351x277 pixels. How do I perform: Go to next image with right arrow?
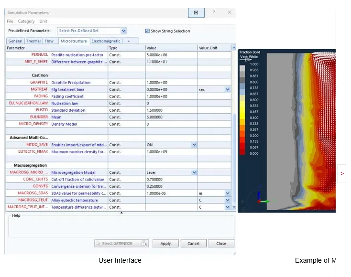342,173
